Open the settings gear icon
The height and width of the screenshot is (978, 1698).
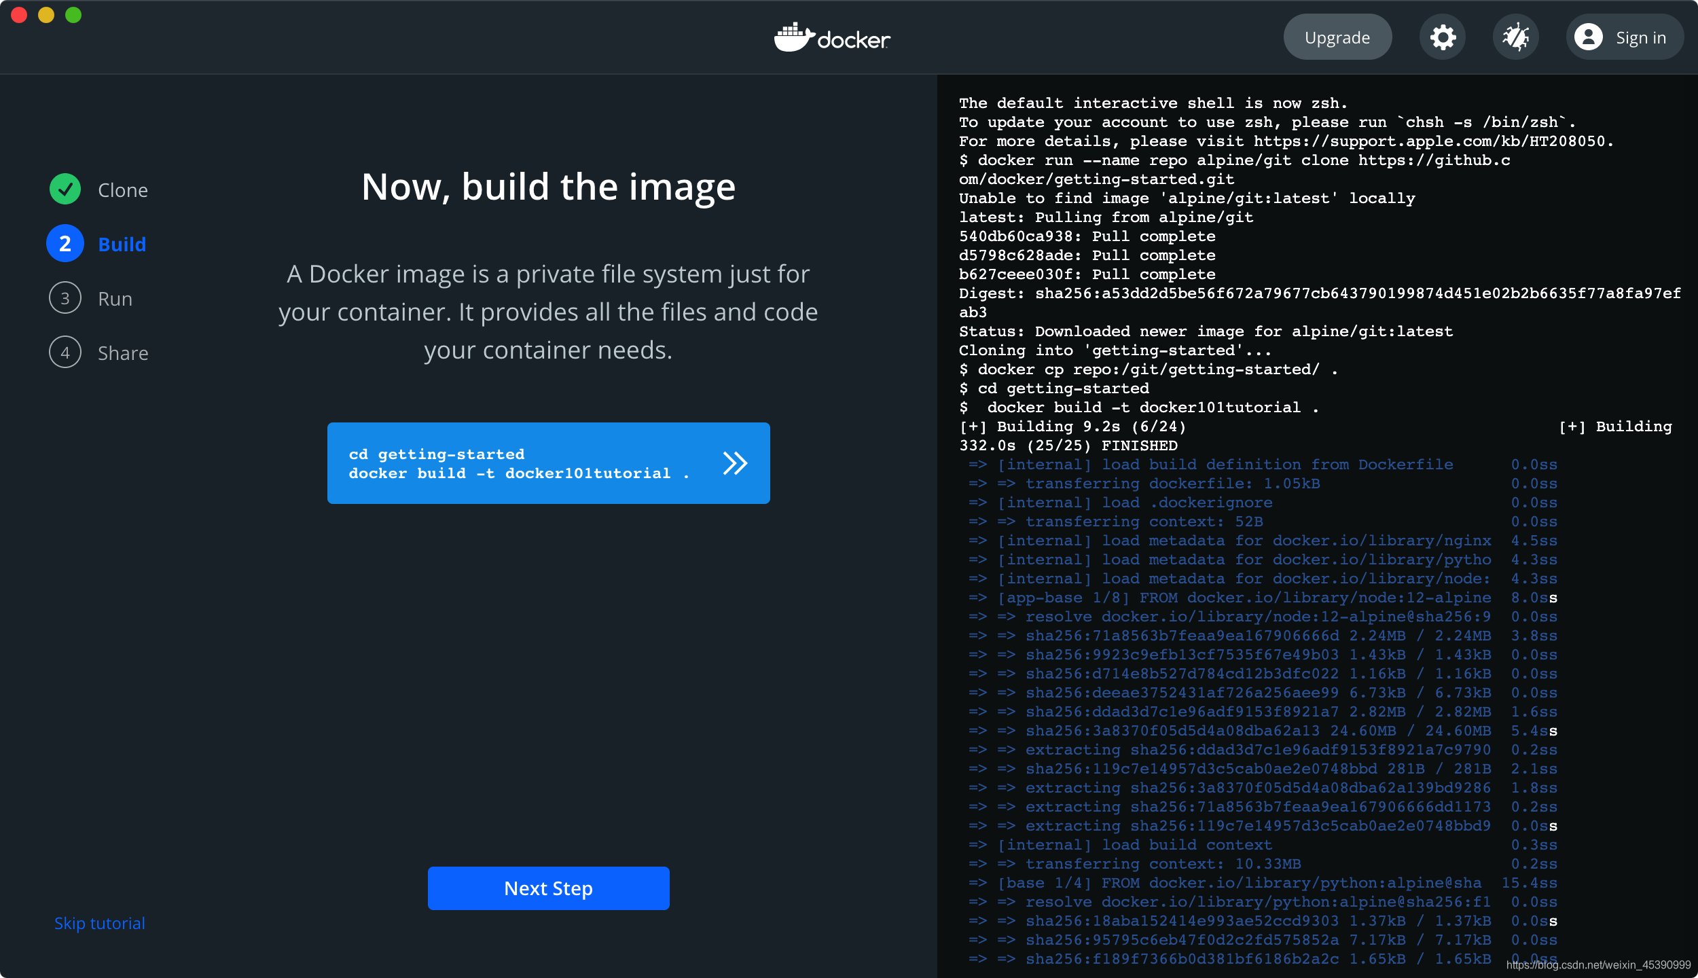(1443, 37)
